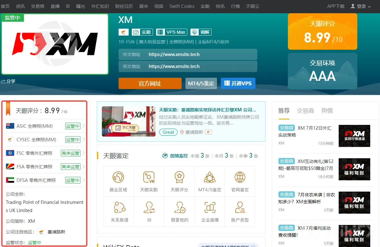This screenshot has height=247, width=380.
Task: Click the 舆情监控 globe icon
Action: pyautogui.click(x=165, y=156)
